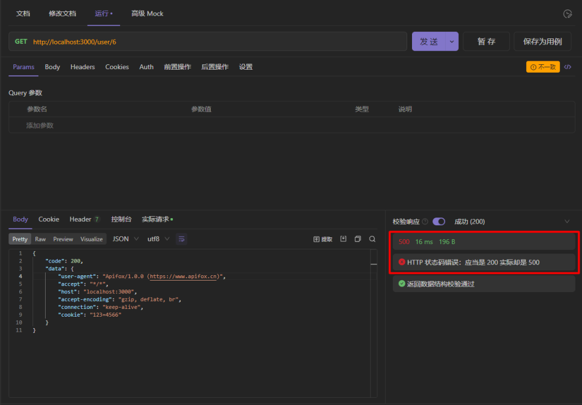Select the 运行 tab
The image size is (582, 405).
103,14
